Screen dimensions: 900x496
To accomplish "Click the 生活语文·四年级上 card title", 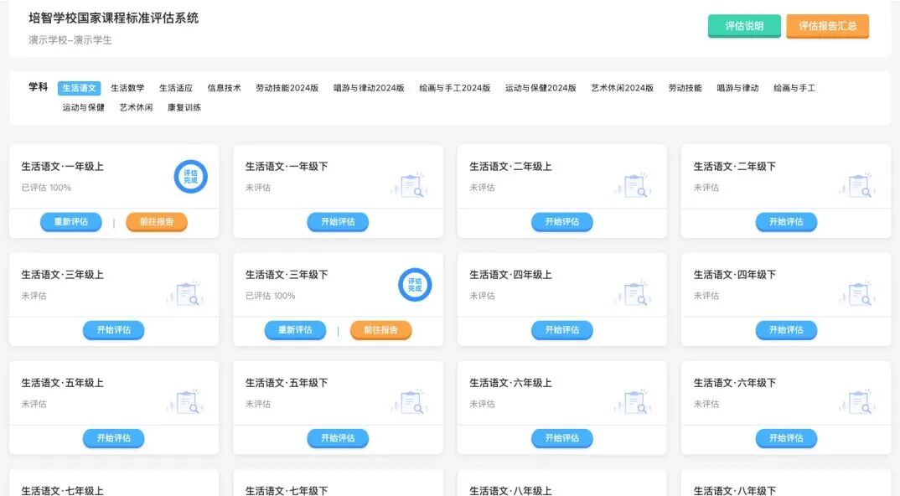I will [x=511, y=275].
